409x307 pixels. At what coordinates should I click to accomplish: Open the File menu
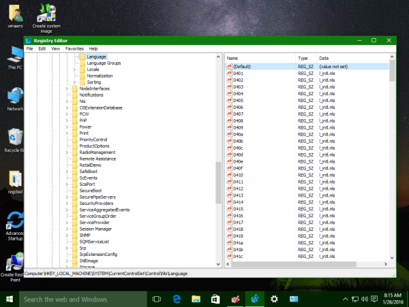(29, 49)
